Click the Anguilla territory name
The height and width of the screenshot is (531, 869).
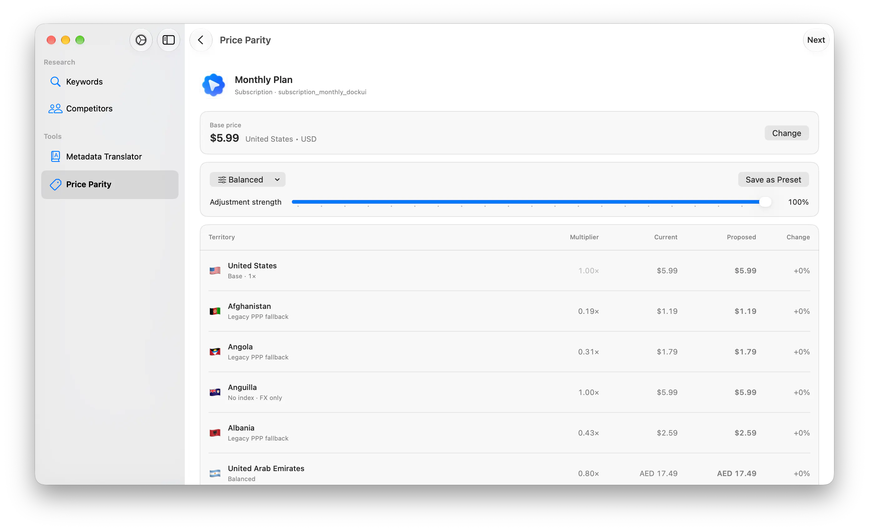pos(242,387)
